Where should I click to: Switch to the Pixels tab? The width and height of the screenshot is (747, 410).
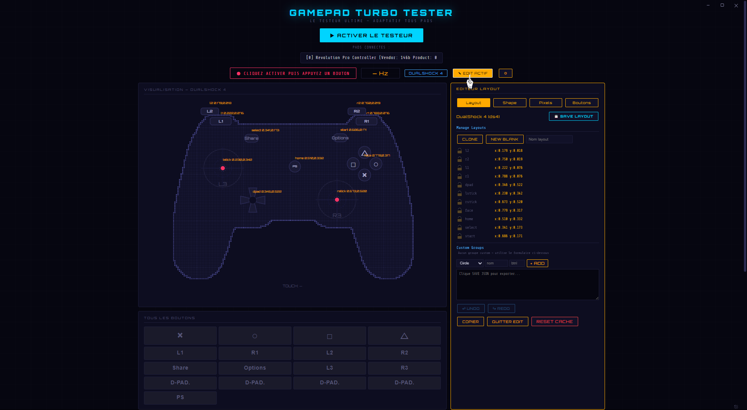(545, 103)
